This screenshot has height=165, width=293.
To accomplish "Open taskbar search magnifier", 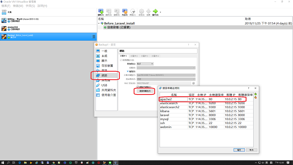I will (8, 163).
